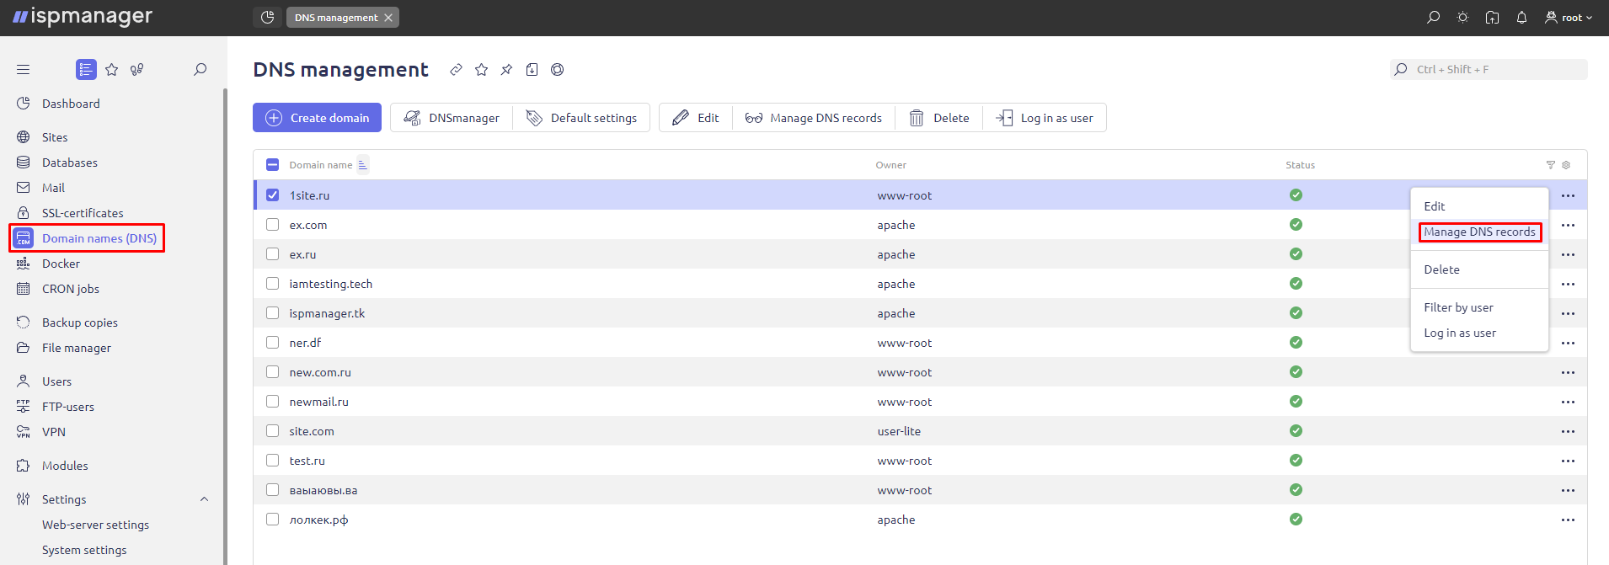Screen dimensions: 1609x565
Task: Check the box for ex.com
Action: (272, 225)
